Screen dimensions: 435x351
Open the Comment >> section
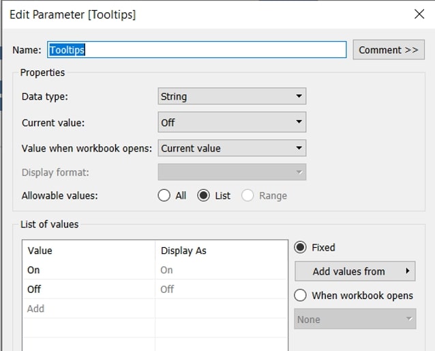click(x=389, y=50)
